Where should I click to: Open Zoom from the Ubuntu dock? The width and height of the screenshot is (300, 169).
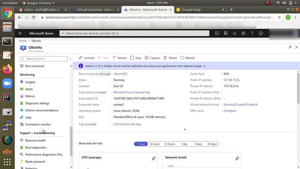click(7, 84)
